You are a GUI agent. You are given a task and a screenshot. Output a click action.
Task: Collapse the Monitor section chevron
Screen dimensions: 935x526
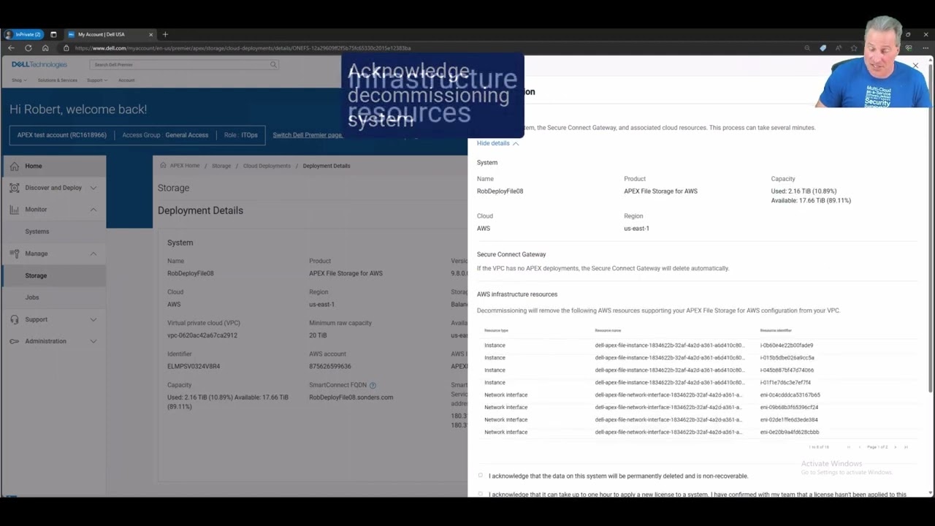tap(93, 210)
